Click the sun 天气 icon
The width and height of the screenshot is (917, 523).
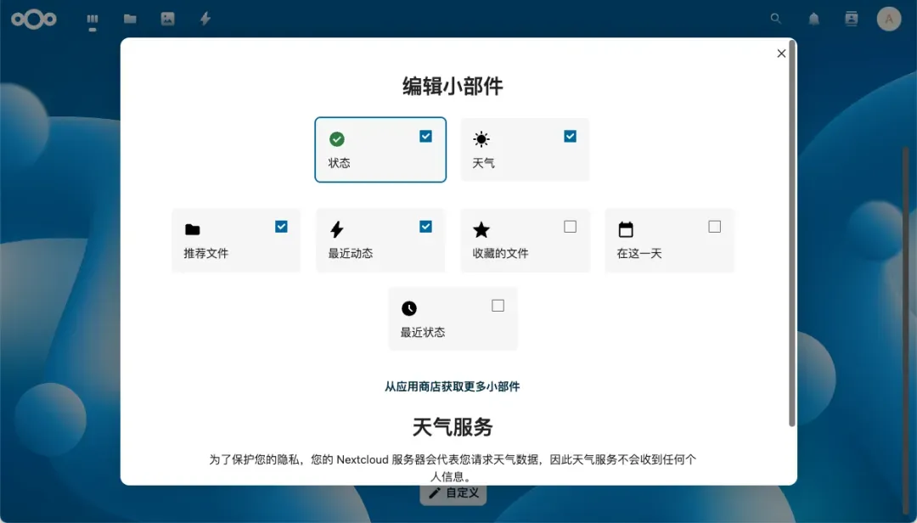click(481, 139)
